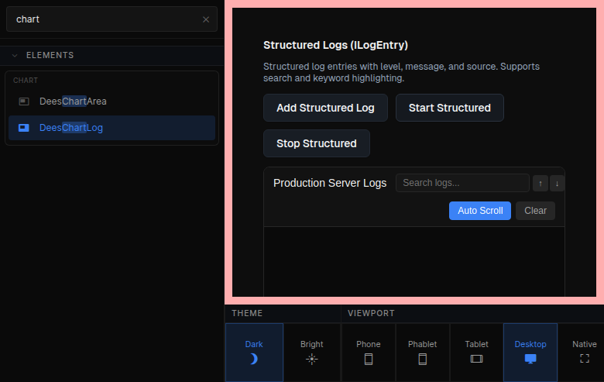Switch to the Dark theme
The height and width of the screenshot is (382, 604).
[254, 352]
